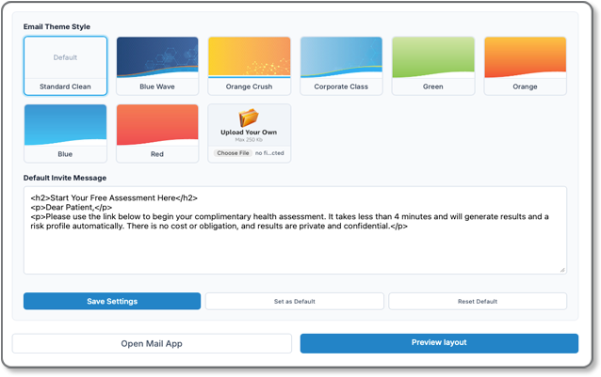Pick the Orange Crush theme card
The width and height of the screenshot is (601, 377).
pyautogui.click(x=249, y=66)
